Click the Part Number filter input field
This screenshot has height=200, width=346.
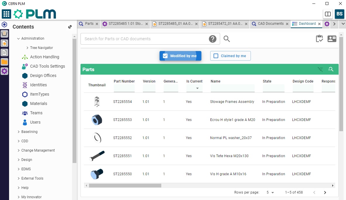coord(124,88)
